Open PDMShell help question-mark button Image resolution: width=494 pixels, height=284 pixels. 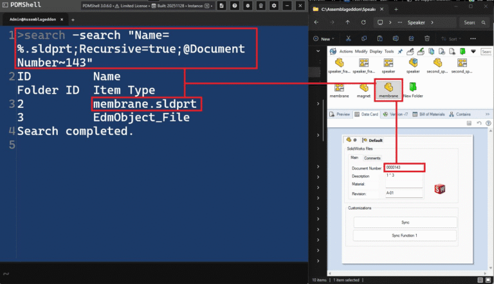pos(235,6)
